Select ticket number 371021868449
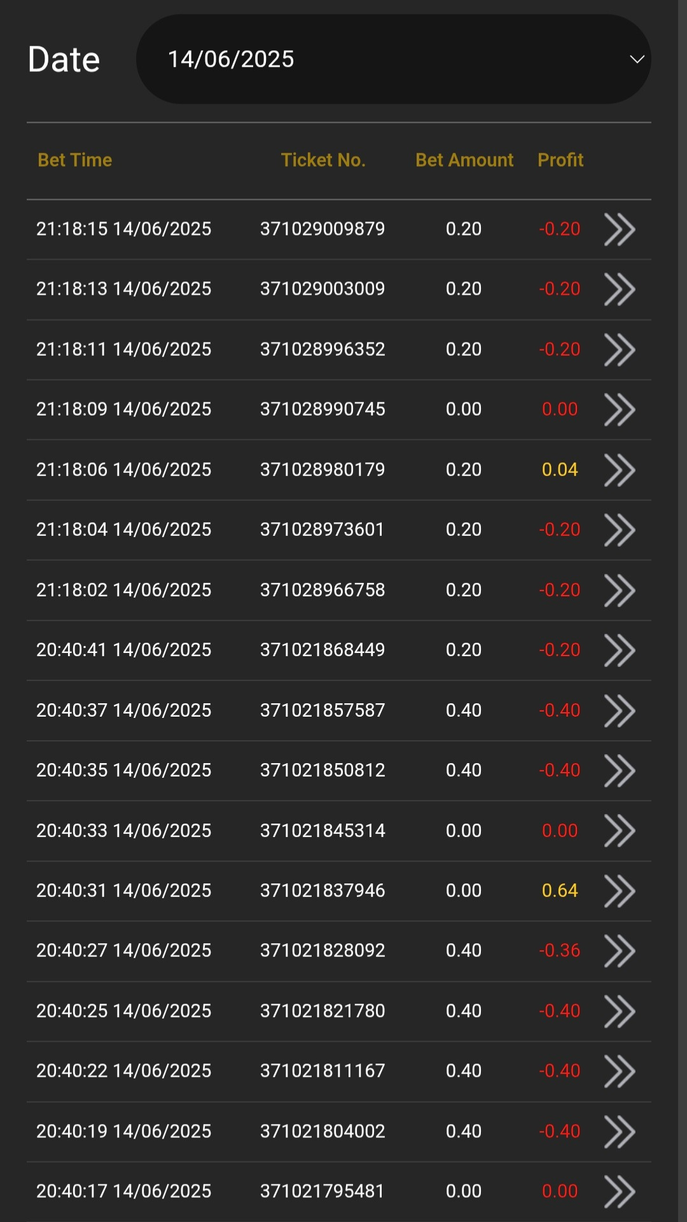The height and width of the screenshot is (1222, 687). point(323,649)
